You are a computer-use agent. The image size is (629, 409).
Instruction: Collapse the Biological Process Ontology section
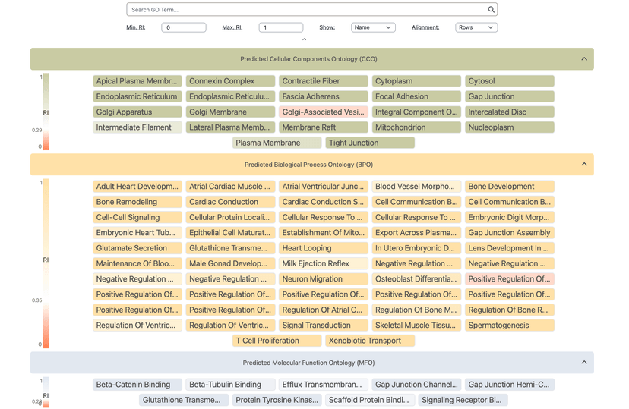(x=583, y=165)
